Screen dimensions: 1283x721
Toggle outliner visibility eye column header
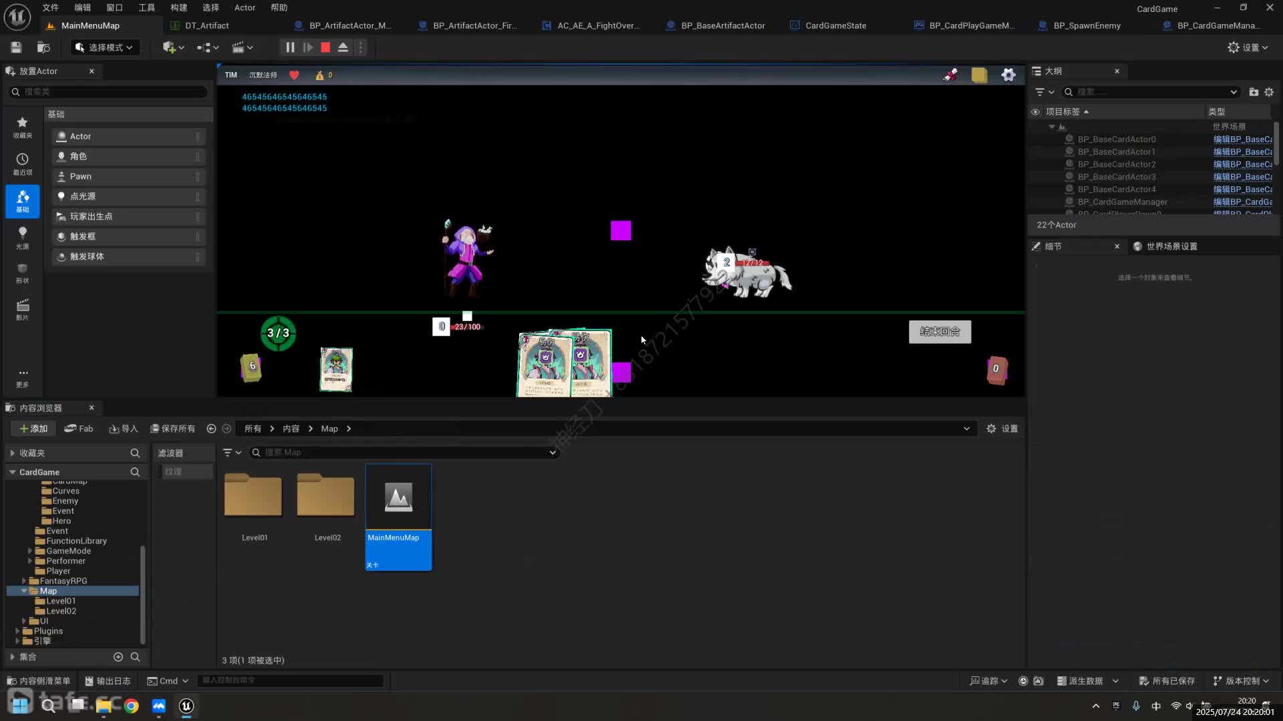tap(1035, 111)
